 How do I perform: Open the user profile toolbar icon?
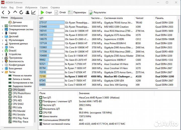tap(27, 12)
